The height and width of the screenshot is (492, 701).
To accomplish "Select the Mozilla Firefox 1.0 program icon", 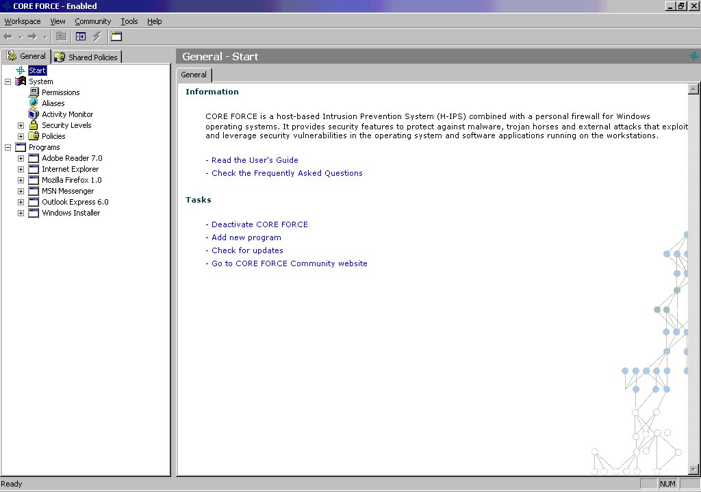I will pos(34,180).
